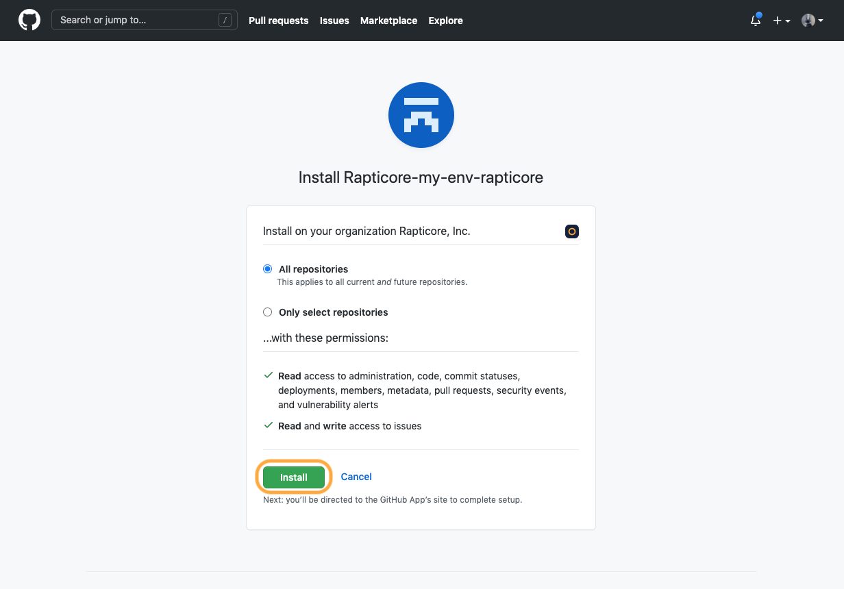Open Issues in top navigation
The height and width of the screenshot is (589, 844).
[x=334, y=21]
